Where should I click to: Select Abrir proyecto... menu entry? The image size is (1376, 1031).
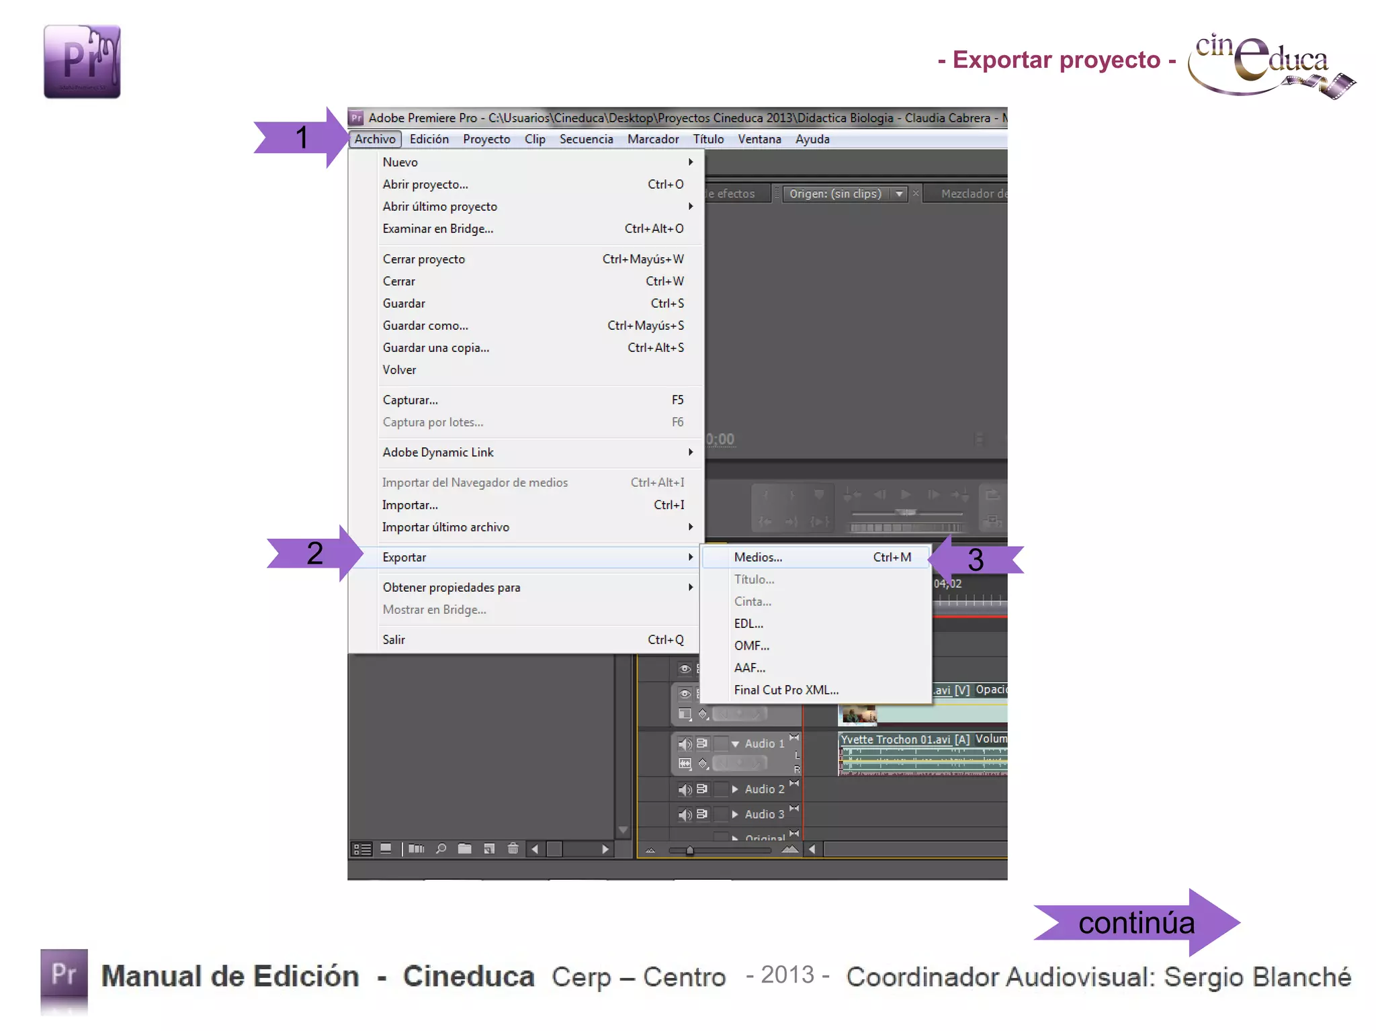click(x=525, y=185)
